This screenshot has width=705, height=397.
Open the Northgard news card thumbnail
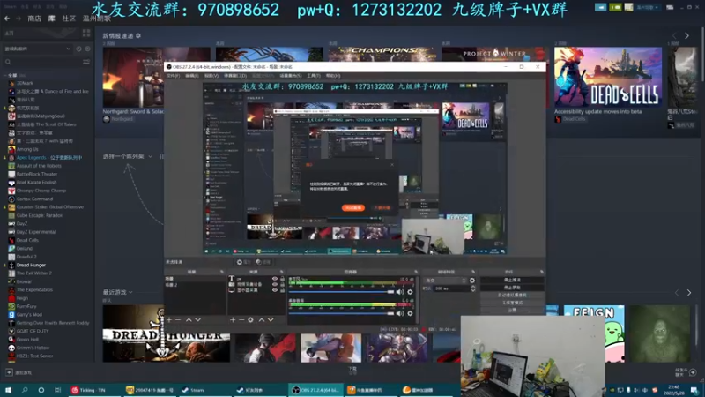(133, 77)
